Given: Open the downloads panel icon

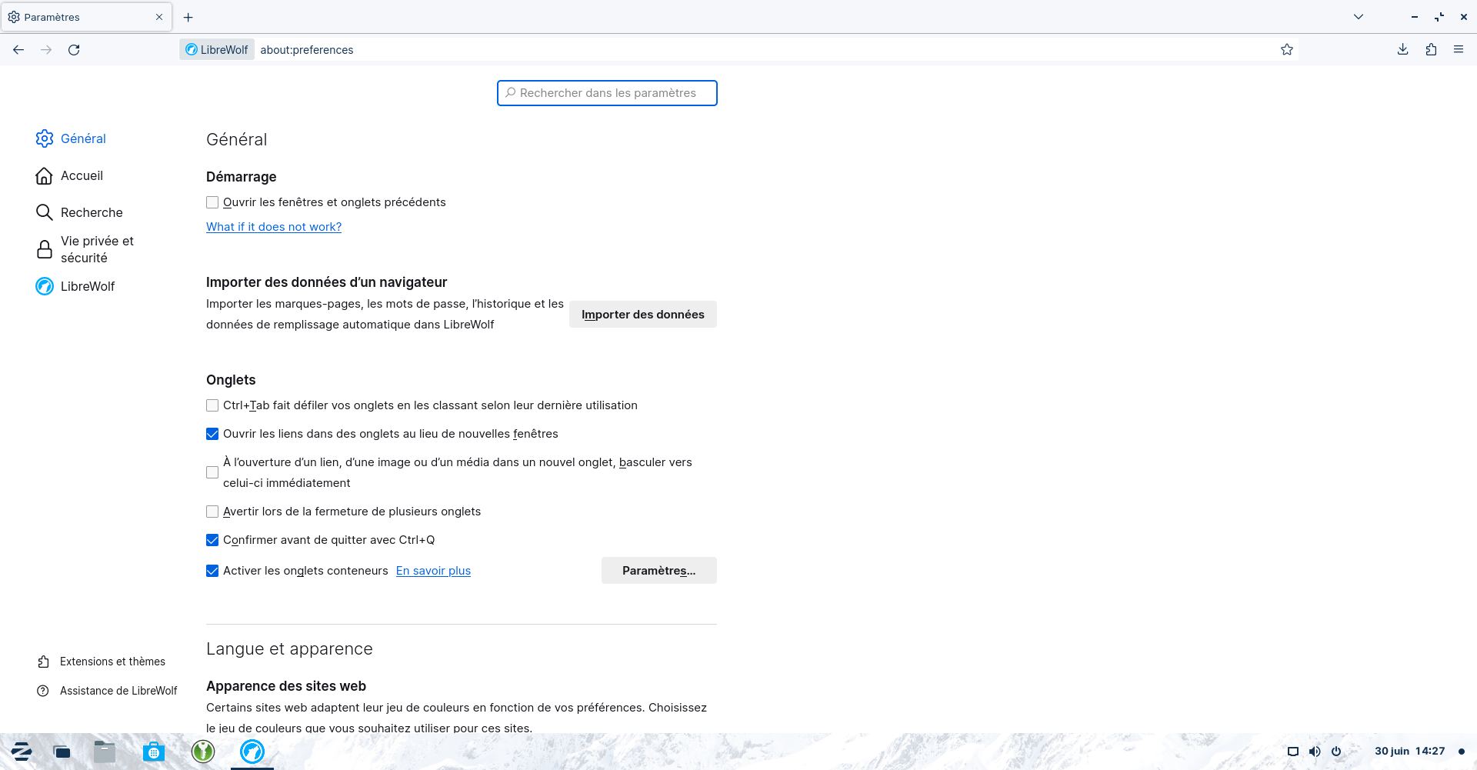Looking at the screenshot, I should point(1402,50).
